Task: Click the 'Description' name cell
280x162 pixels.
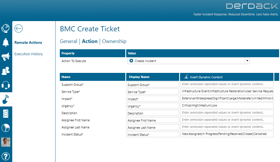Action: coord(69,113)
